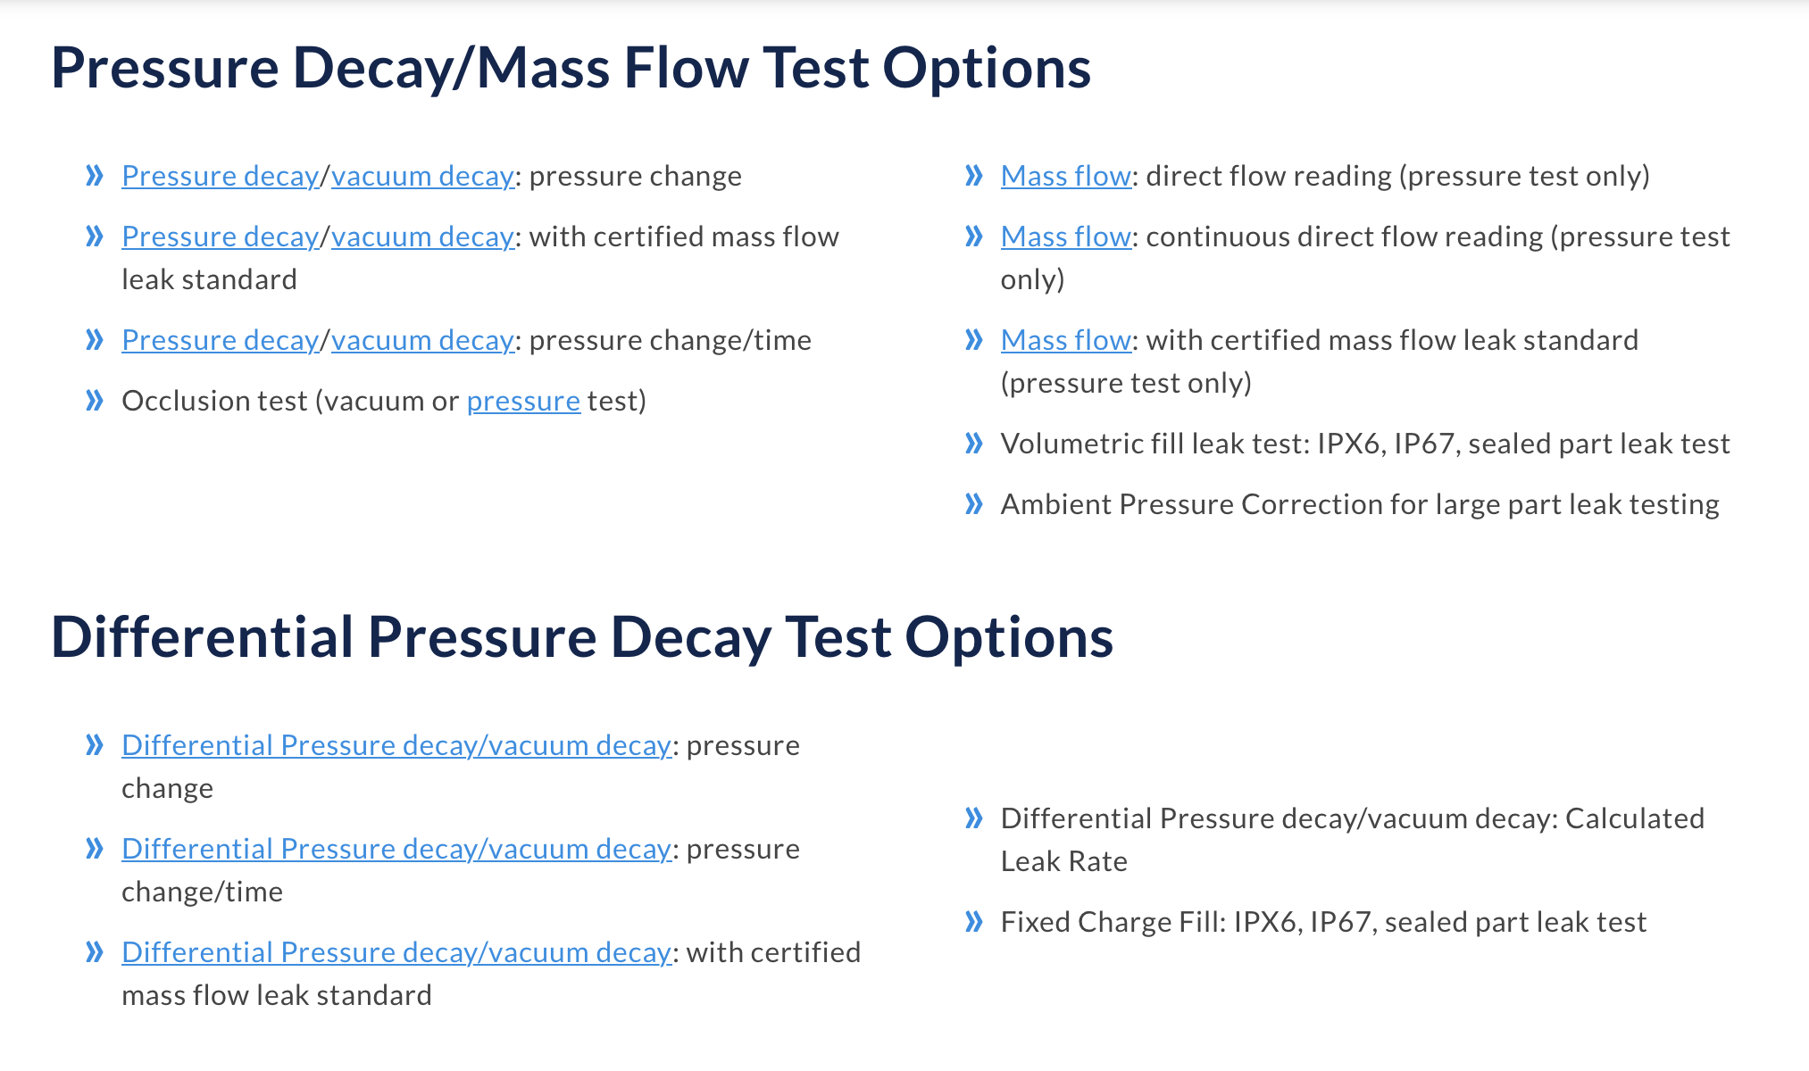
Task: Click chevron bullet beside Fixed Charge Fill
Action: 974,922
